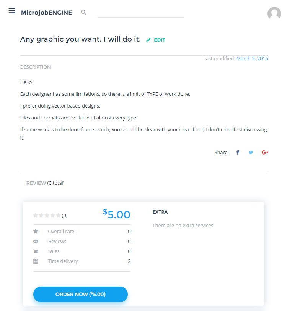287x311 pixels.
Task: Select the REVIEW (0 total) heading
Action: [x=46, y=183]
